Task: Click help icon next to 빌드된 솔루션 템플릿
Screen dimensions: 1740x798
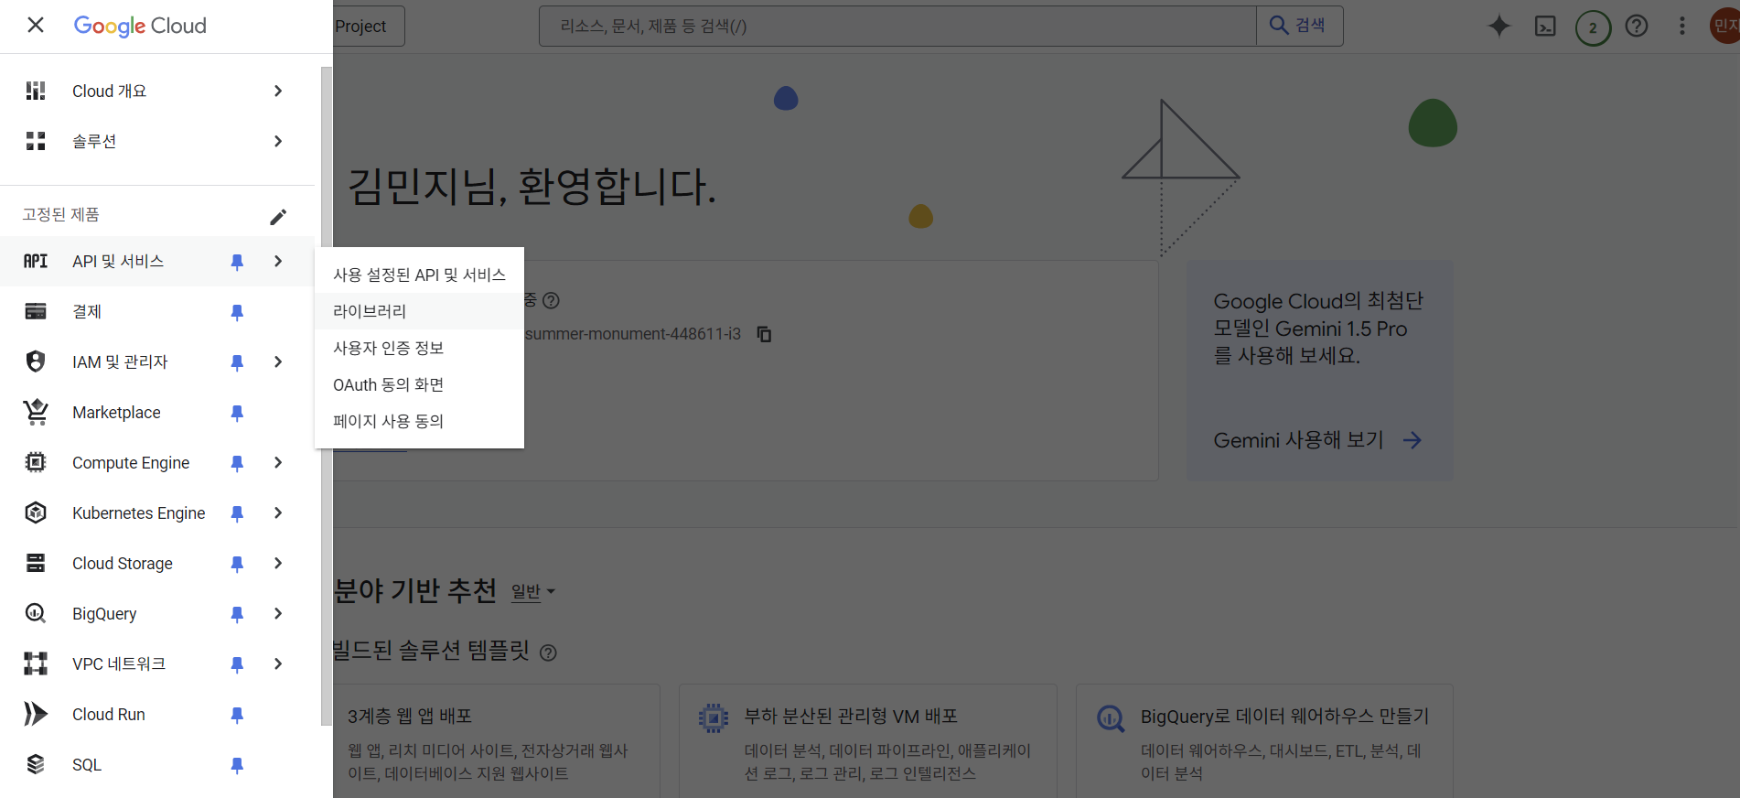Action: click(548, 652)
